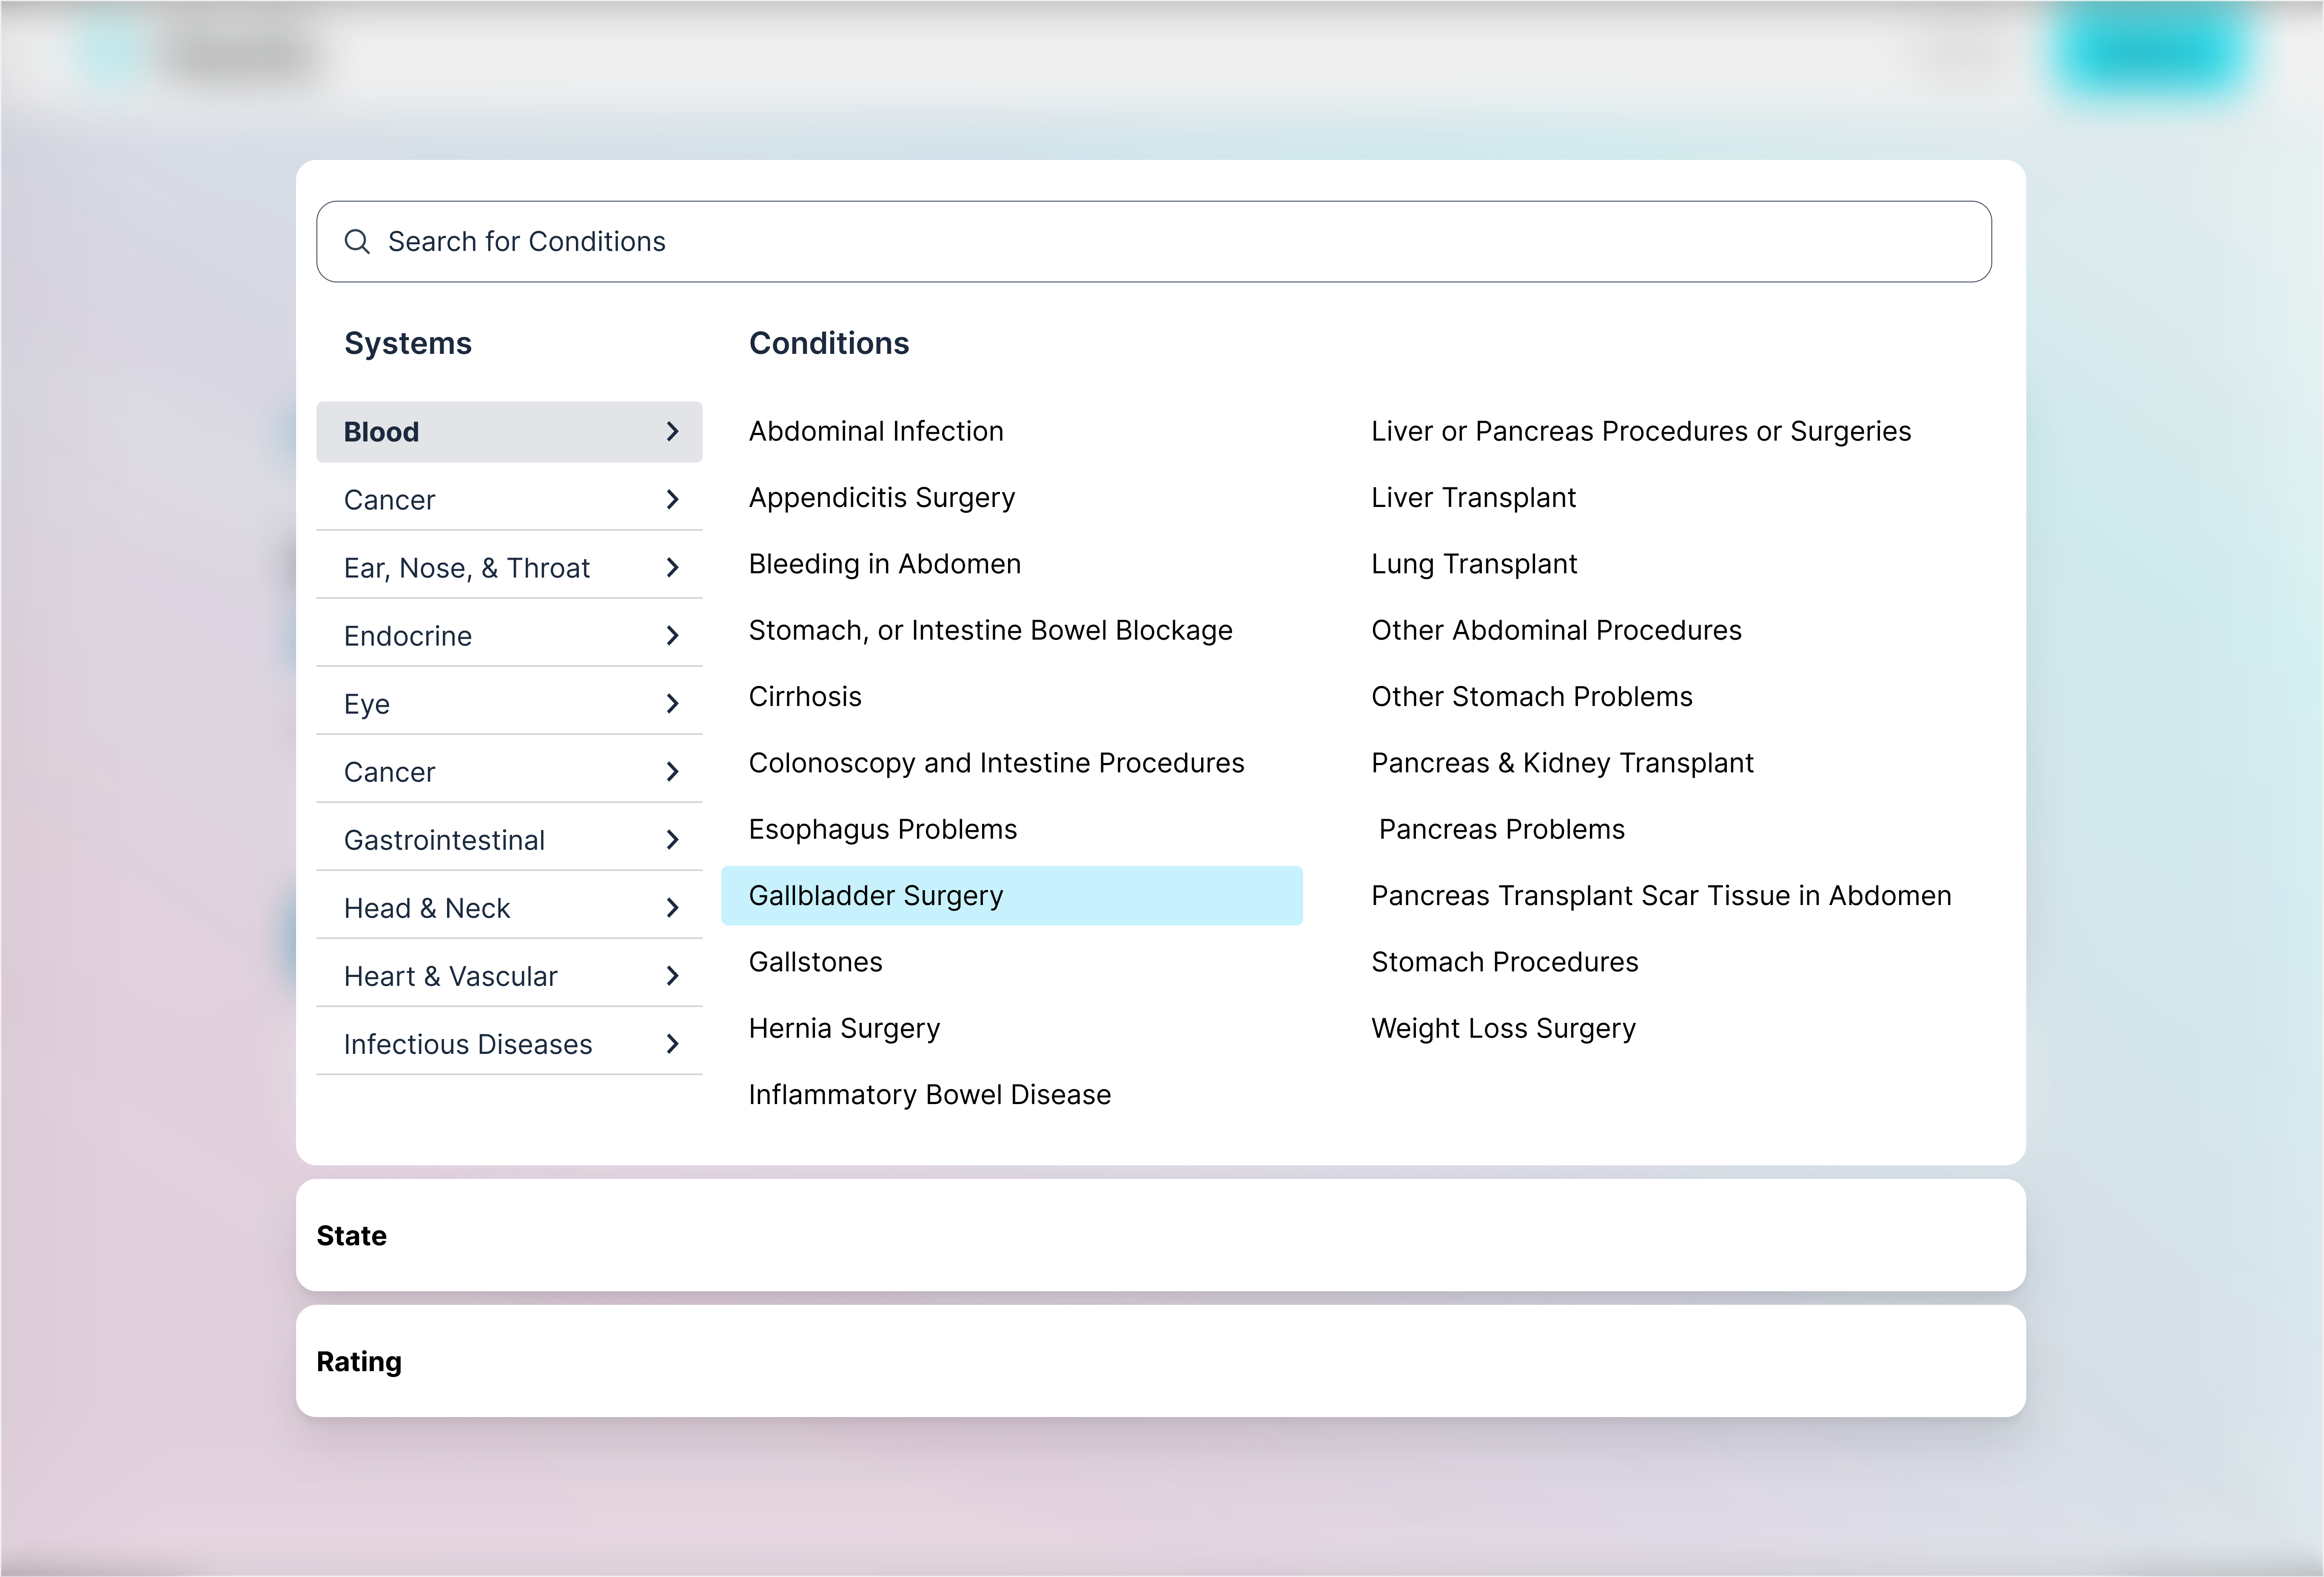Select Weight Loss Surgery condition
Screen dimensions: 2324x1577
(1503, 1028)
